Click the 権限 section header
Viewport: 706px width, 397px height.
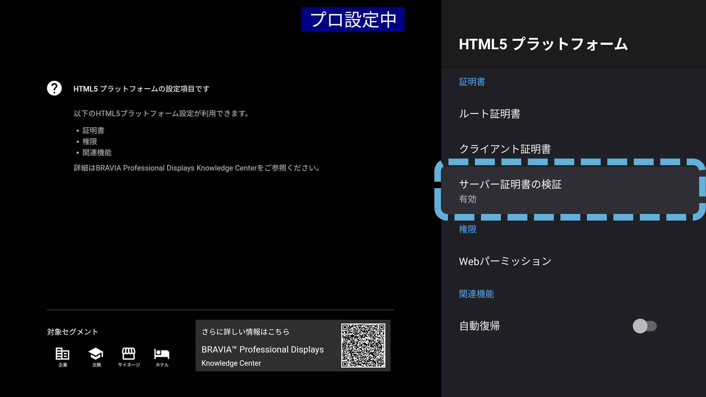(467, 229)
